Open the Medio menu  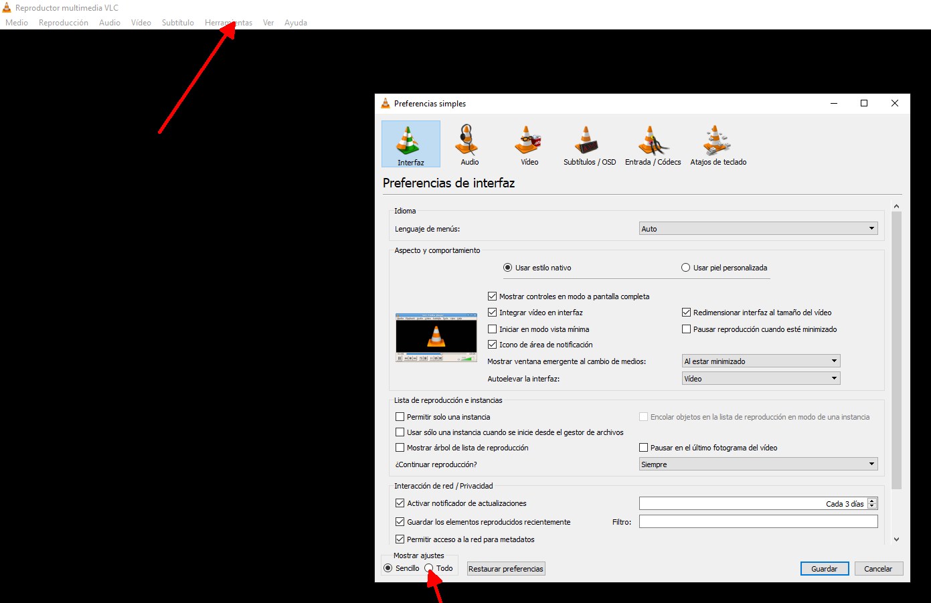click(17, 23)
